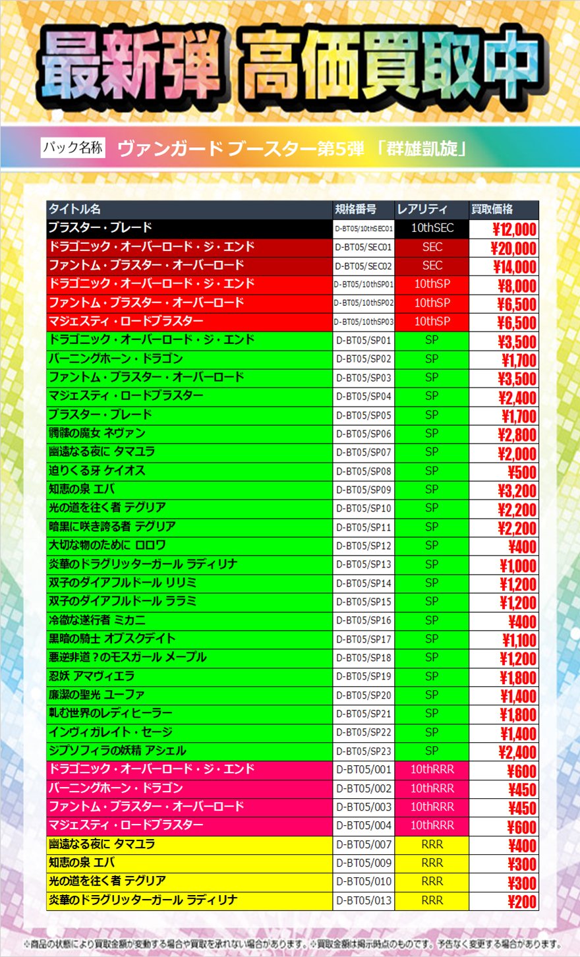Viewport: 580px width, 957px height.
Task: Select card number D-BT05/SEC01
Action: (364, 247)
